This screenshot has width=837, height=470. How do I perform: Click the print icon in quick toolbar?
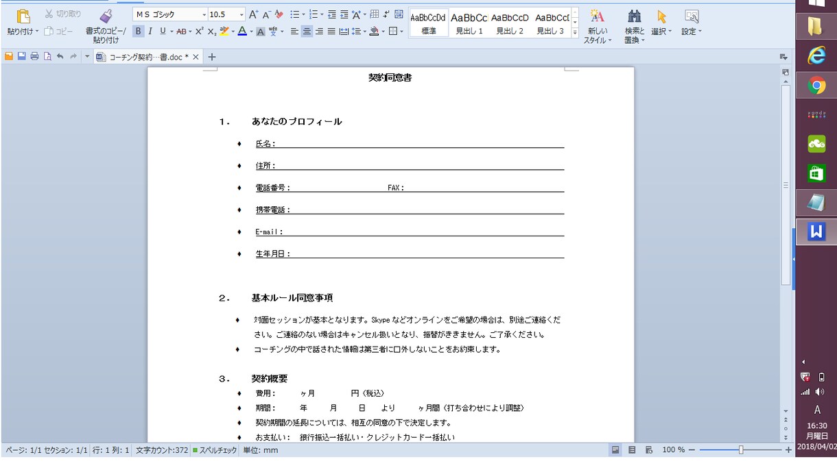pos(34,56)
